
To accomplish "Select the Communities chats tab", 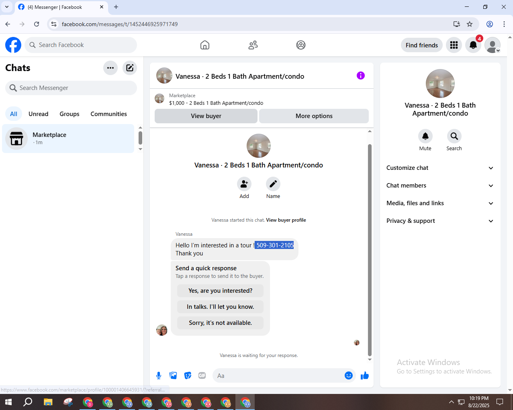I will pyautogui.click(x=108, y=114).
